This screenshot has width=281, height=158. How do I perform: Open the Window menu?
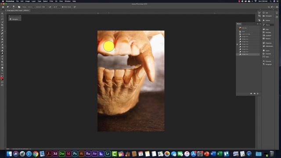pyautogui.click(x=67, y=1)
